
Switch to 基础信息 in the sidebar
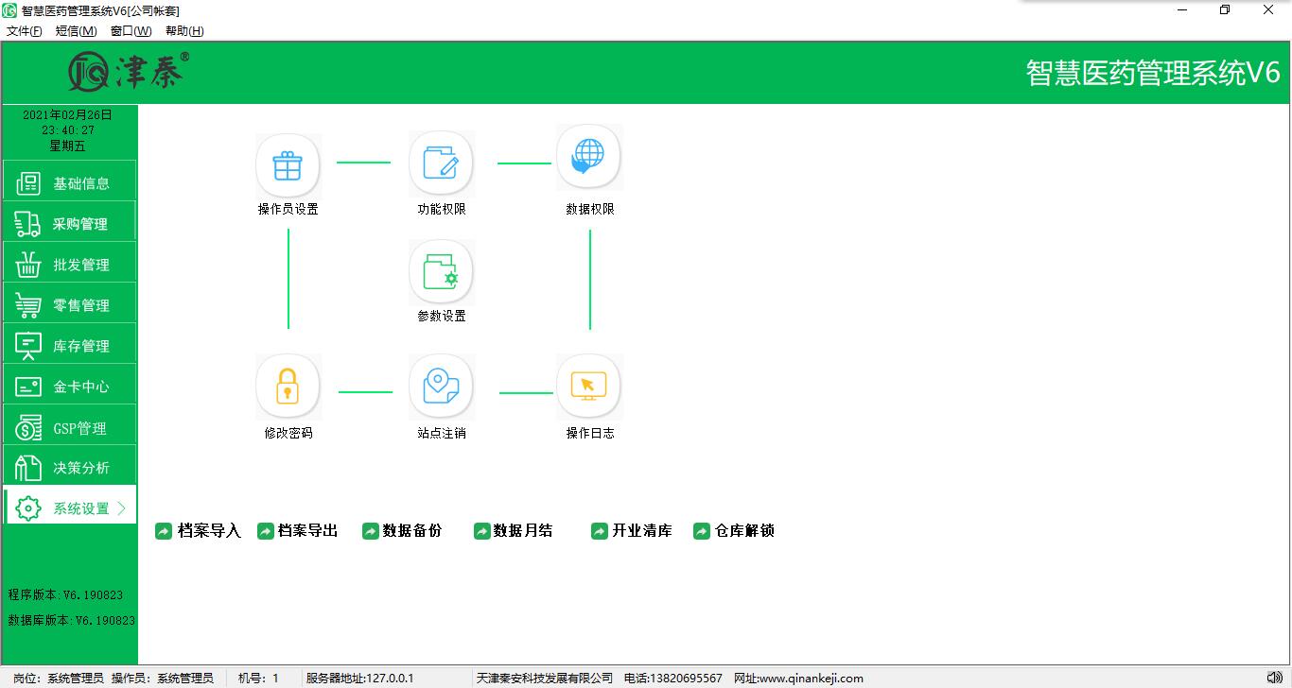(x=70, y=183)
